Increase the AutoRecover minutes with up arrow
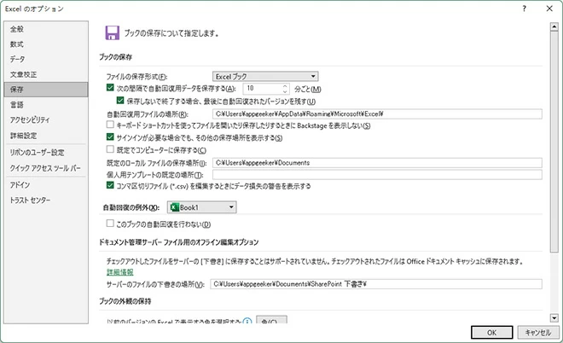The image size is (563, 343). pyautogui.click(x=284, y=84)
